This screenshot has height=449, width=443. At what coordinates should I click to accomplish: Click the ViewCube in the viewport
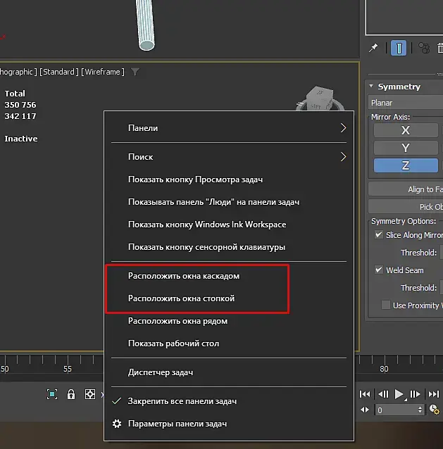320,99
